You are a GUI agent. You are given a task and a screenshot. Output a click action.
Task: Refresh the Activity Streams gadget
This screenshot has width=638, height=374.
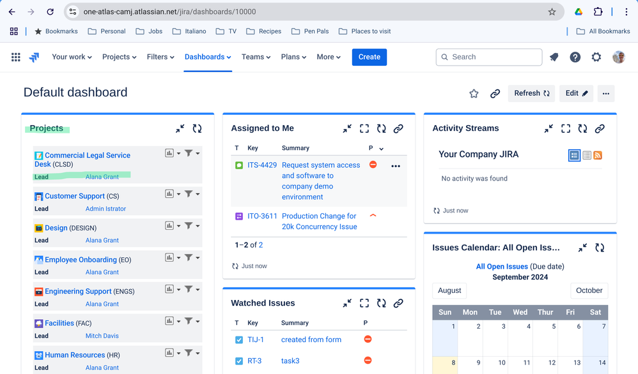pos(582,129)
